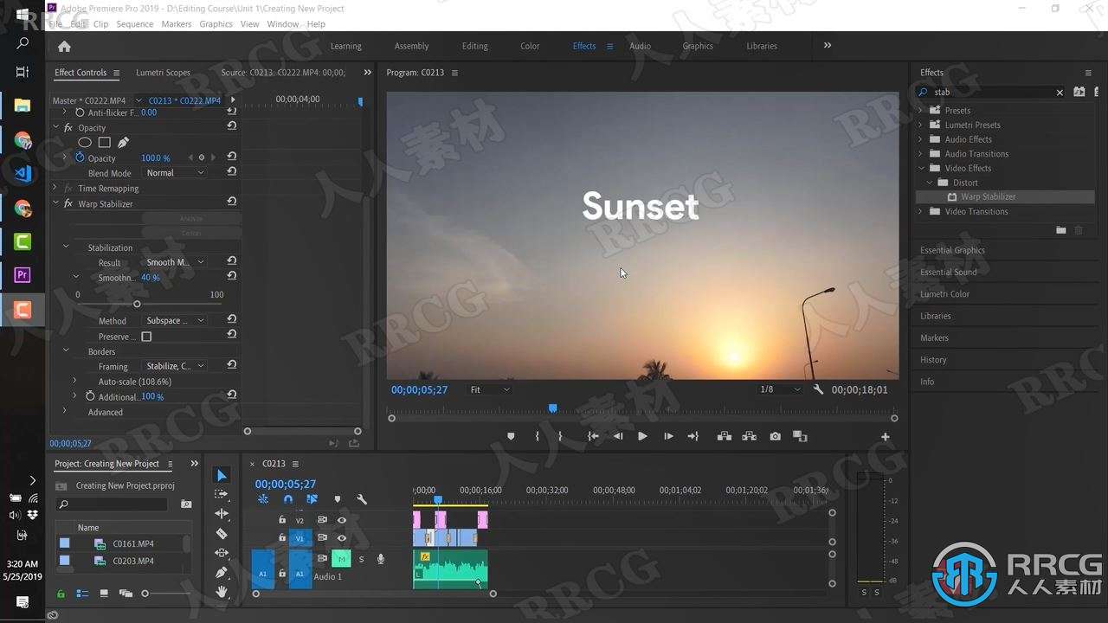Play the Program monitor video
The height and width of the screenshot is (623, 1108).
pyautogui.click(x=642, y=437)
